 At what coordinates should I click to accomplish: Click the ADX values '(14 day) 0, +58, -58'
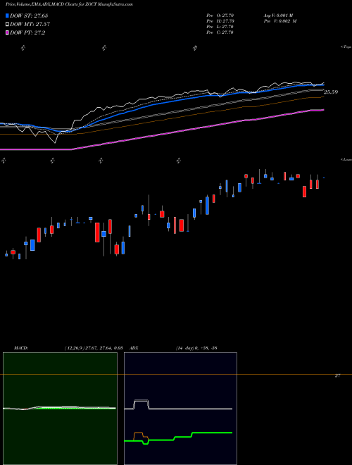coord(196,348)
